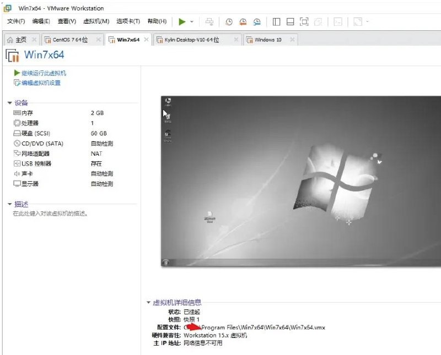The width and height of the screenshot is (441, 355).
Task: Take a snapshot using the snapshot clock icon
Action: pos(229,21)
